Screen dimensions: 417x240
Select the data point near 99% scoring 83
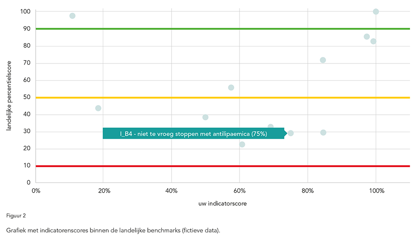pyautogui.click(x=373, y=41)
